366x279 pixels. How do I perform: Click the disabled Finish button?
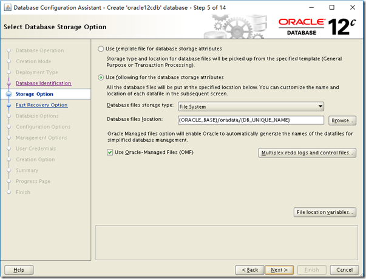(311, 270)
